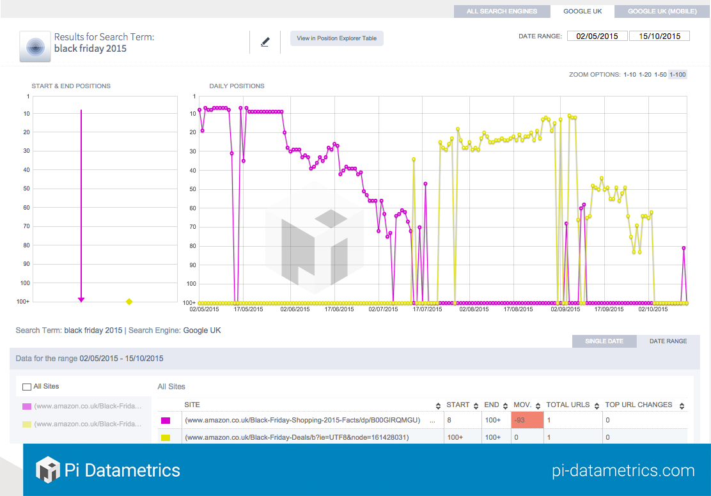Click yellow swatch in Black-Friday-Deals table row
Screen dimensions: 711x496
pyautogui.click(x=166, y=437)
